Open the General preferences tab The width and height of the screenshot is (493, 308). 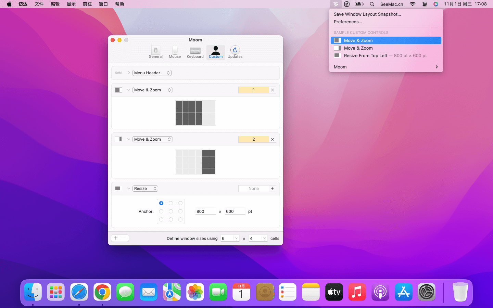(155, 52)
